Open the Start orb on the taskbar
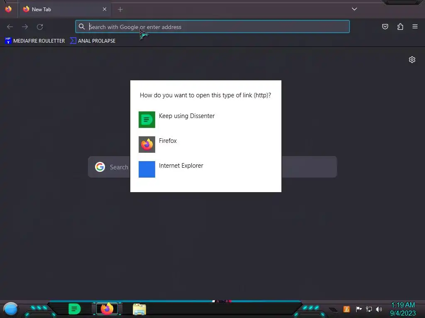425x318 pixels. 11,309
